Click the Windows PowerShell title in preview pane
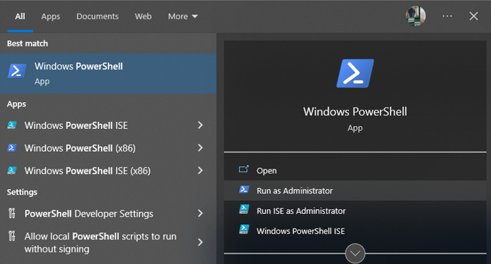This screenshot has width=491, height=264. pos(355,112)
